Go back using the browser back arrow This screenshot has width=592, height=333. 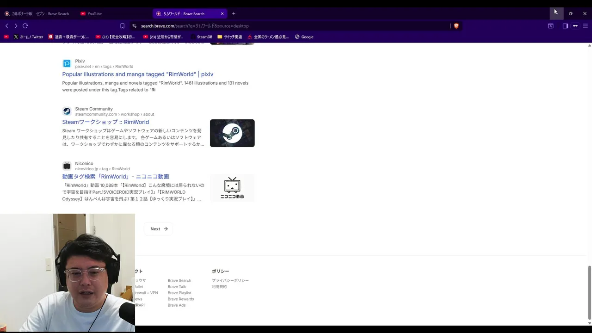point(6,26)
